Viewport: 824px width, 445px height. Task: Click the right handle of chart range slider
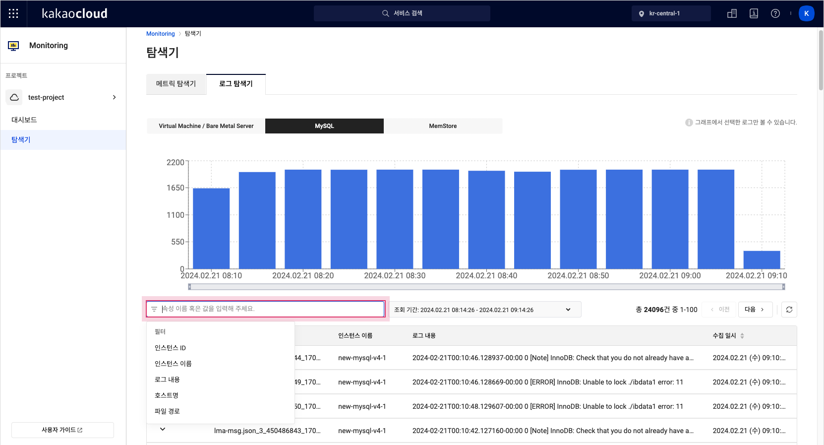click(783, 287)
